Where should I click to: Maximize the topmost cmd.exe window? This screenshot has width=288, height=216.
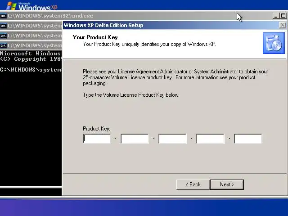pos(283,16)
